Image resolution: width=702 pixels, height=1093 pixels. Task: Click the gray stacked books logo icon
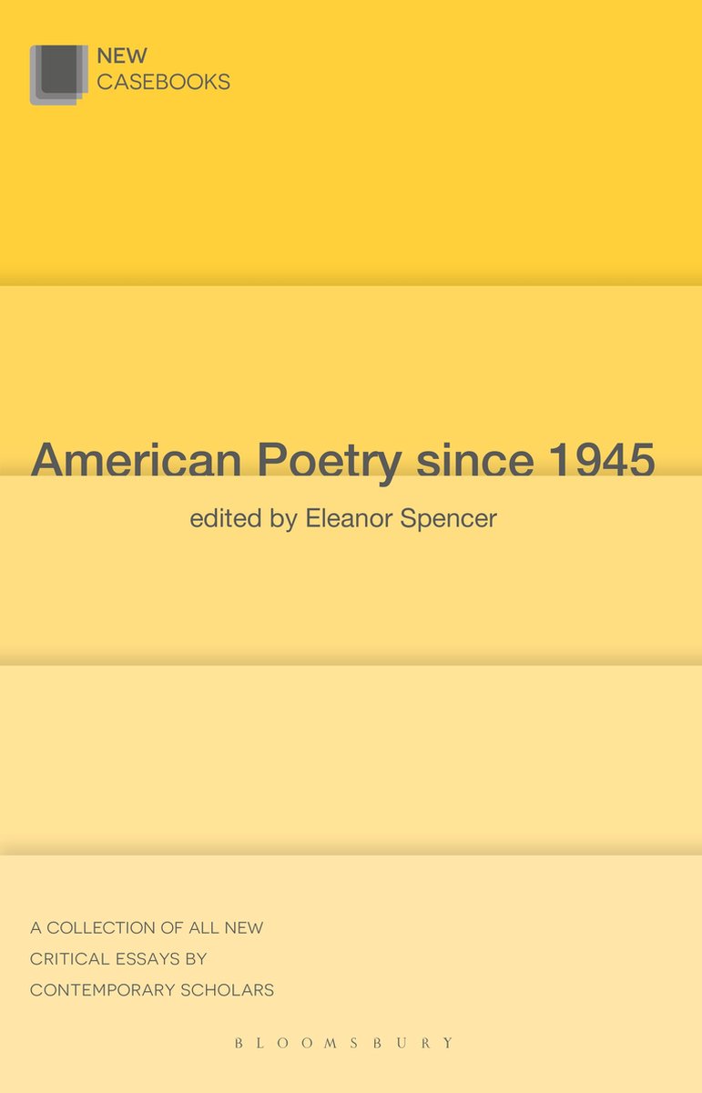tap(59, 75)
